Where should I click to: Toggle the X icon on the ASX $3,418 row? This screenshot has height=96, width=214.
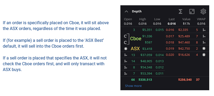click(x=126, y=49)
